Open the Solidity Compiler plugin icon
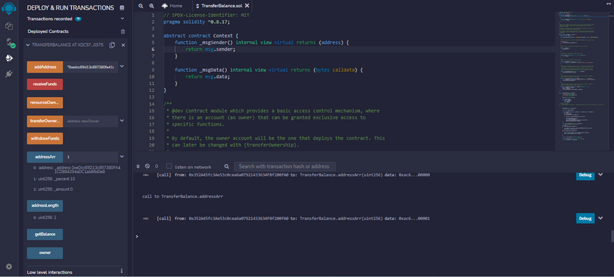614x277 pixels. tap(10, 43)
